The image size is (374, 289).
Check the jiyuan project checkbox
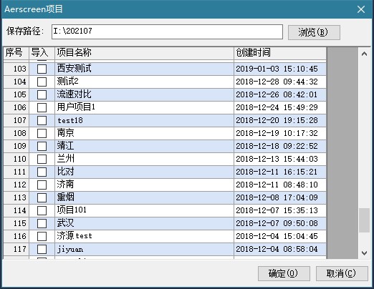pos(42,250)
